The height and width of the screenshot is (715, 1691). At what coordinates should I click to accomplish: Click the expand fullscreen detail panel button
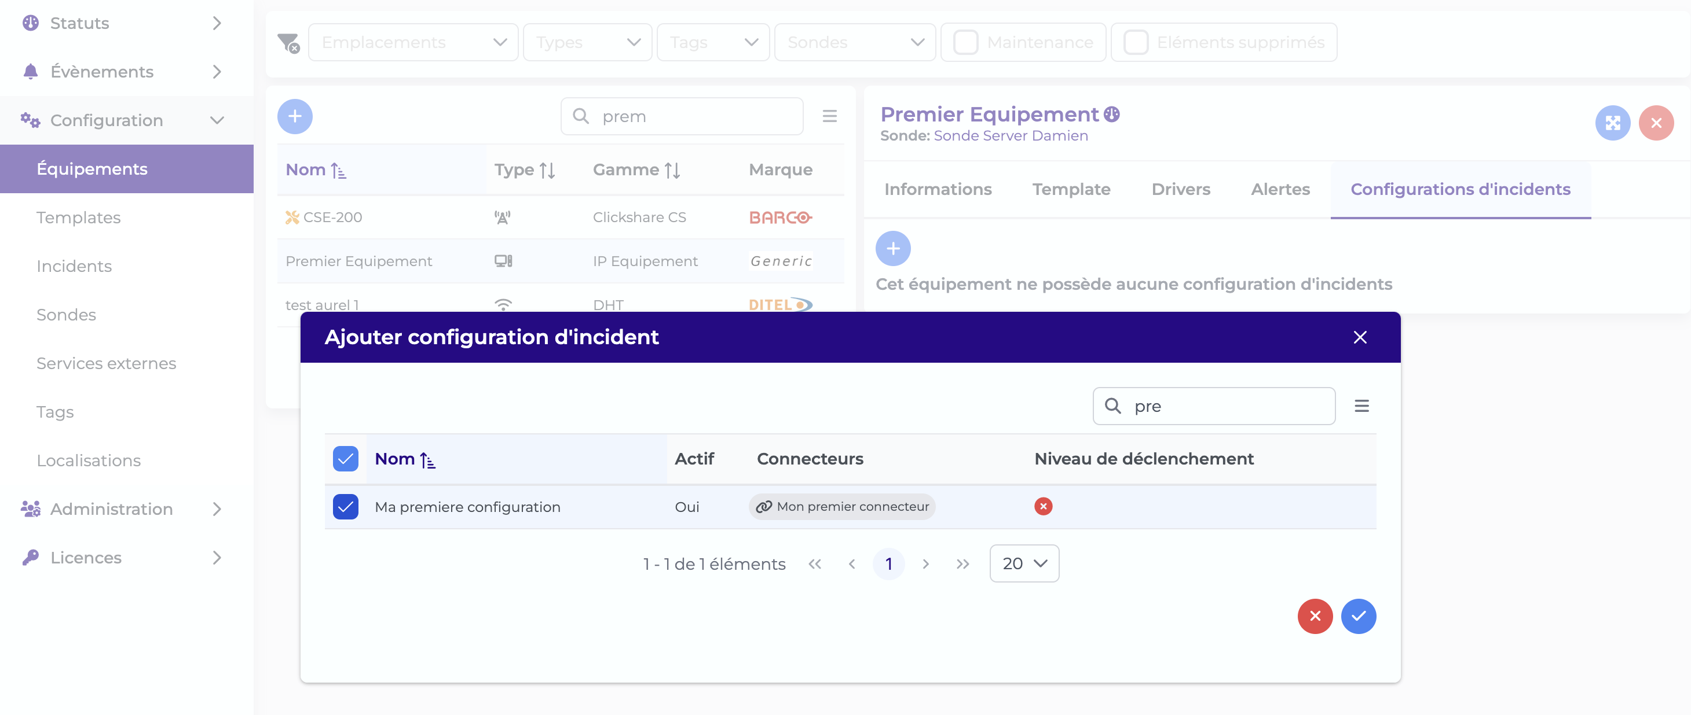pyautogui.click(x=1612, y=123)
